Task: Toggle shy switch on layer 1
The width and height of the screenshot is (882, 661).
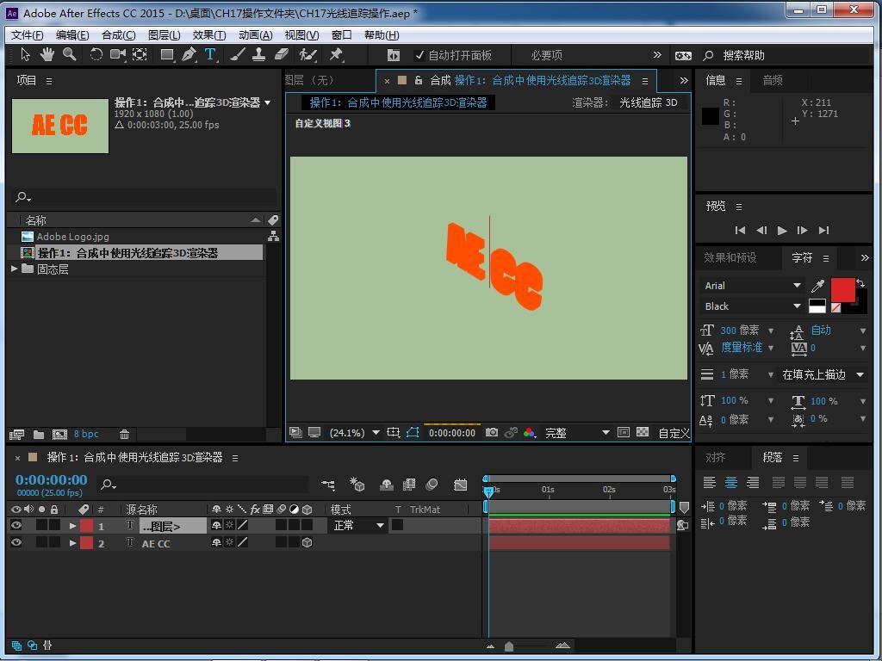Action: pyautogui.click(x=216, y=525)
